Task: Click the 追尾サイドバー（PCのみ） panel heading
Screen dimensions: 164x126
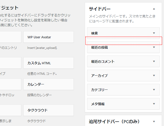Action: 114,121
